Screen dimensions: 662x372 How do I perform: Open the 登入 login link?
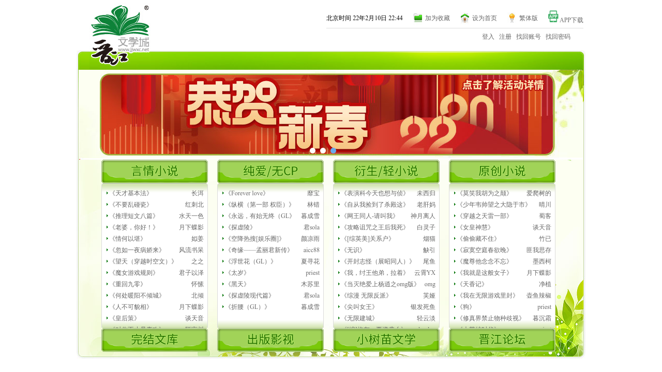point(488,37)
